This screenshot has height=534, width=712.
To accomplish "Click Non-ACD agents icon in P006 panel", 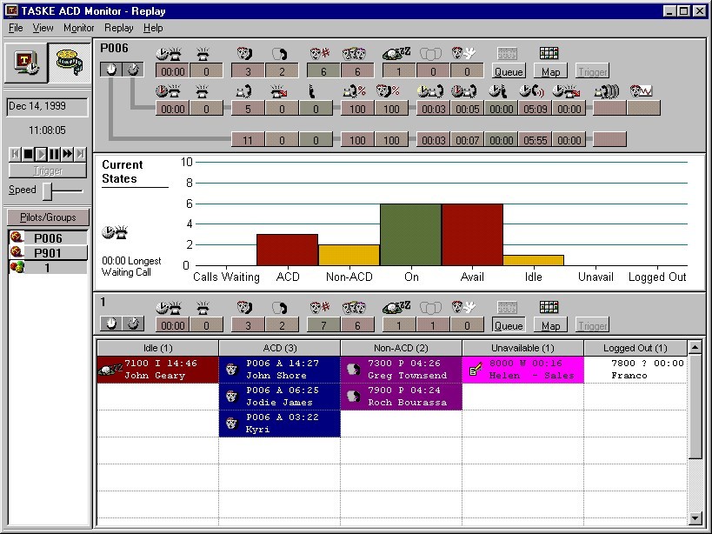I will pyautogui.click(x=280, y=54).
